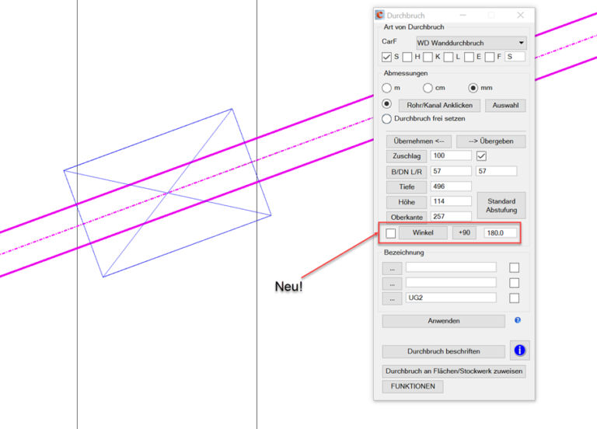
Task: Open the small blue help question icon
Action: (518, 320)
